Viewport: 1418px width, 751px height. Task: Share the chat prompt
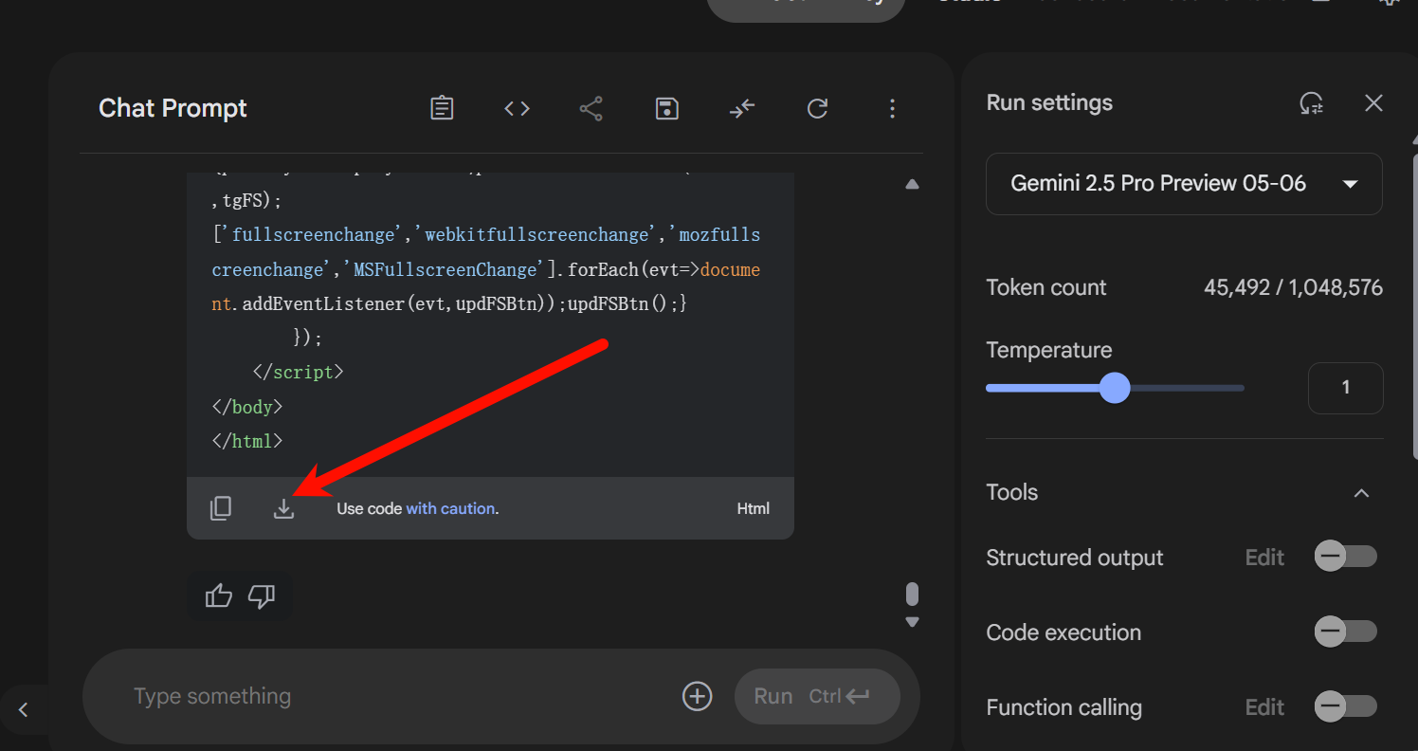pyautogui.click(x=591, y=109)
